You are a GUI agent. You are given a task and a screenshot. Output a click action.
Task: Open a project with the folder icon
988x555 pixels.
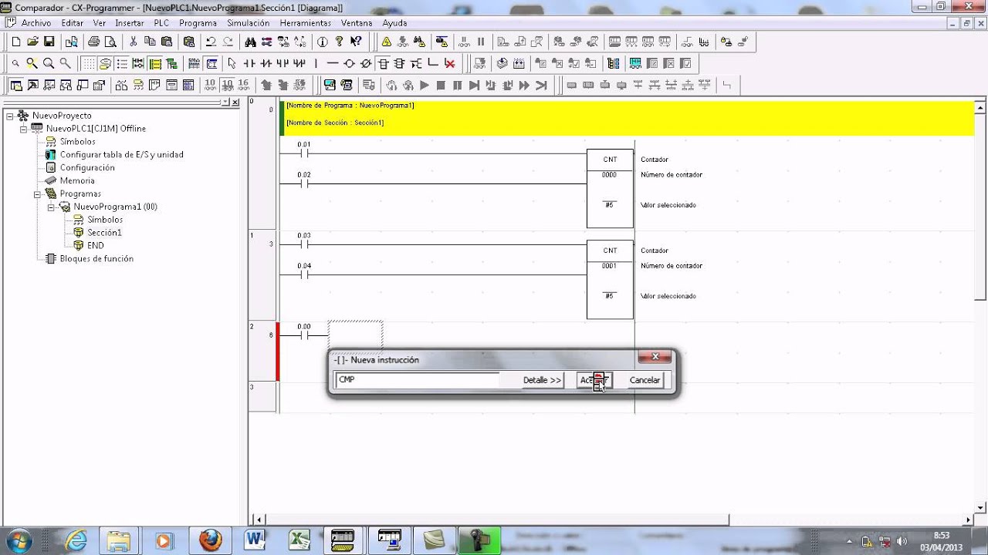[x=32, y=42]
